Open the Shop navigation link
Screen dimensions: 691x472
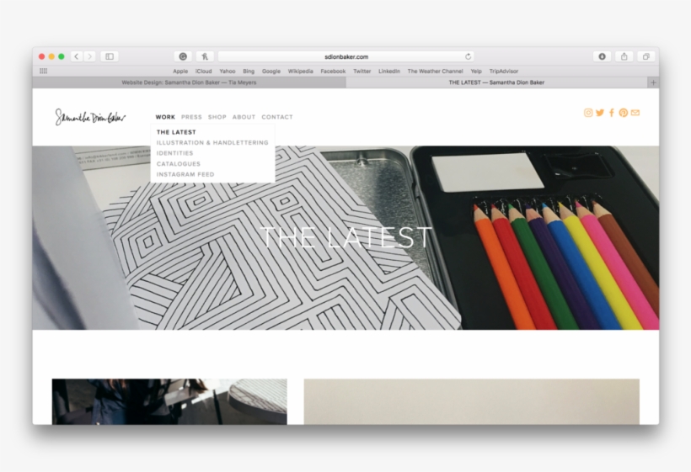217,117
